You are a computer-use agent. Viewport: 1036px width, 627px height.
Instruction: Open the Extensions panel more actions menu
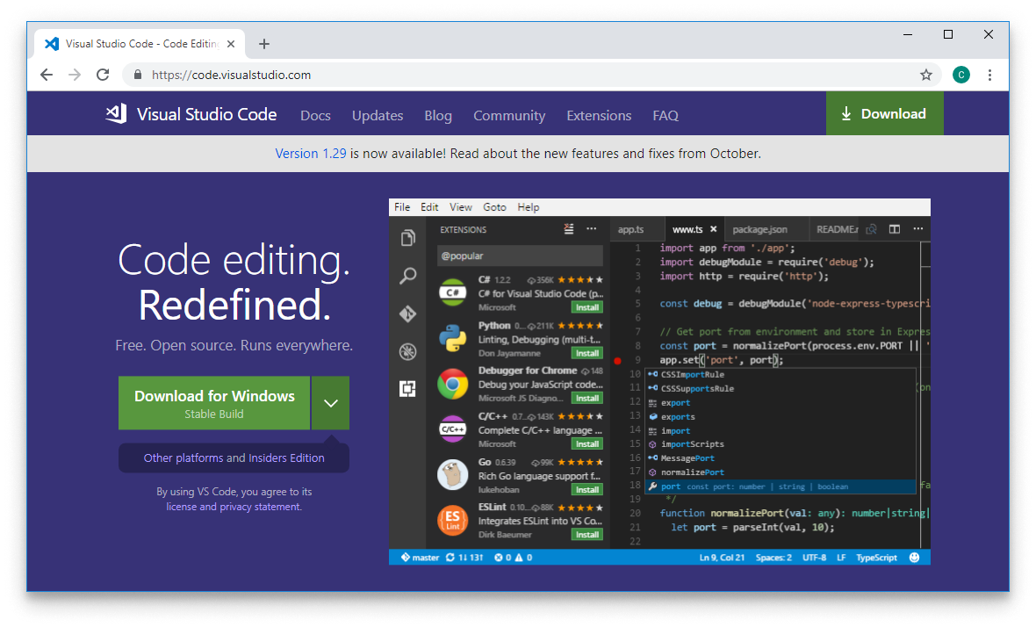click(592, 228)
